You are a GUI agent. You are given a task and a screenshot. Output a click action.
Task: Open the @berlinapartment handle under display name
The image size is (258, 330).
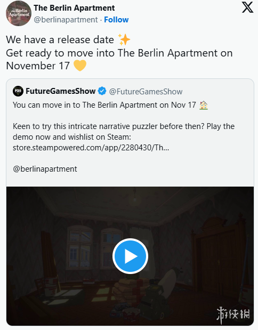(x=66, y=20)
